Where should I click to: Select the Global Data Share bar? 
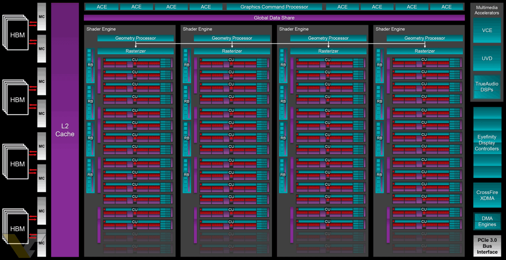click(x=274, y=18)
